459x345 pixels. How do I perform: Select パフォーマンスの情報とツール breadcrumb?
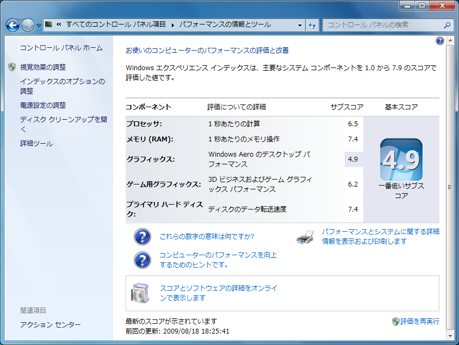[225, 24]
